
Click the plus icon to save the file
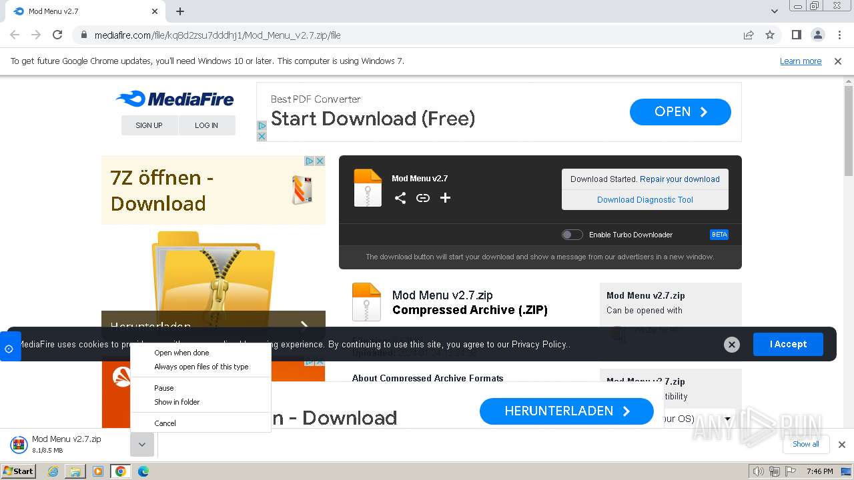click(445, 198)
